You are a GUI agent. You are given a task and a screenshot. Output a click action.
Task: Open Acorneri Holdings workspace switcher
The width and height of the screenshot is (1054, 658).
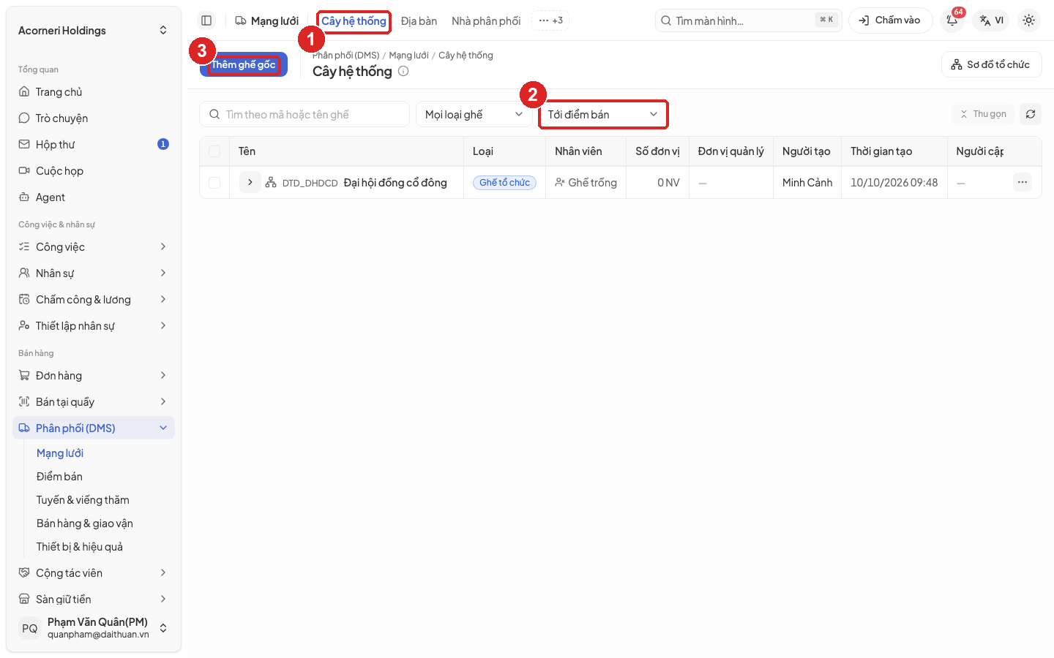pos(94,31)
